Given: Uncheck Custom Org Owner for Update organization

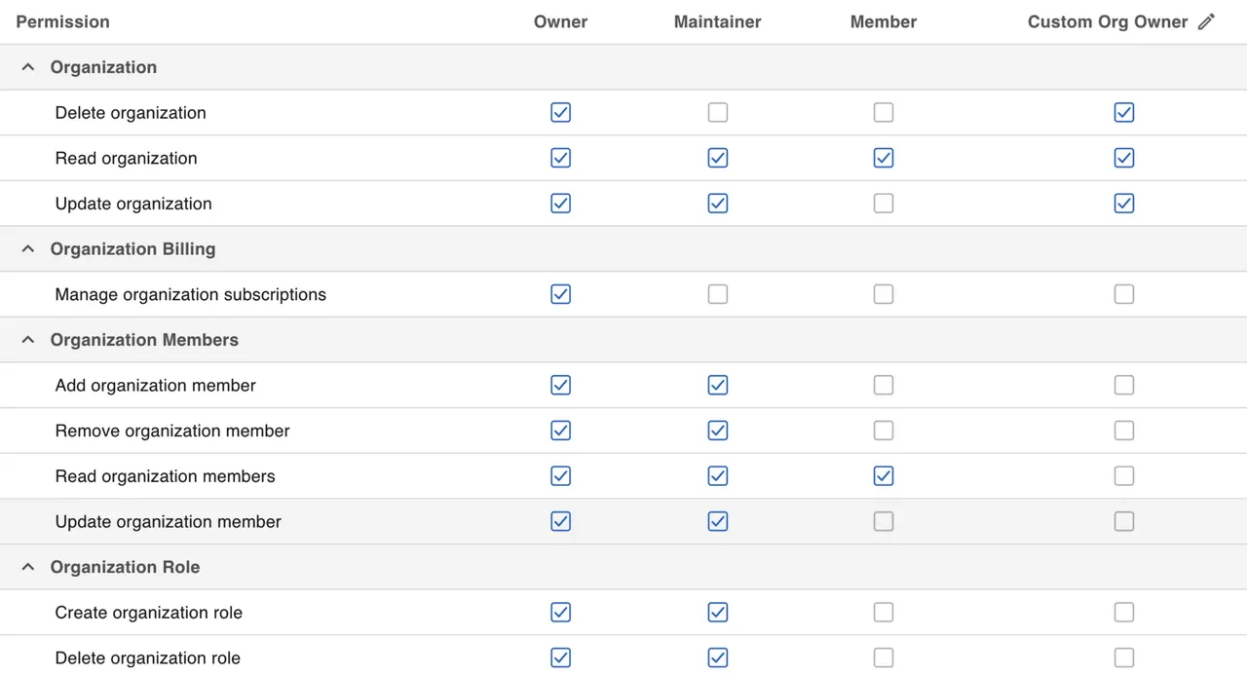Looking at the screenshot, I should coord(1124,204).
